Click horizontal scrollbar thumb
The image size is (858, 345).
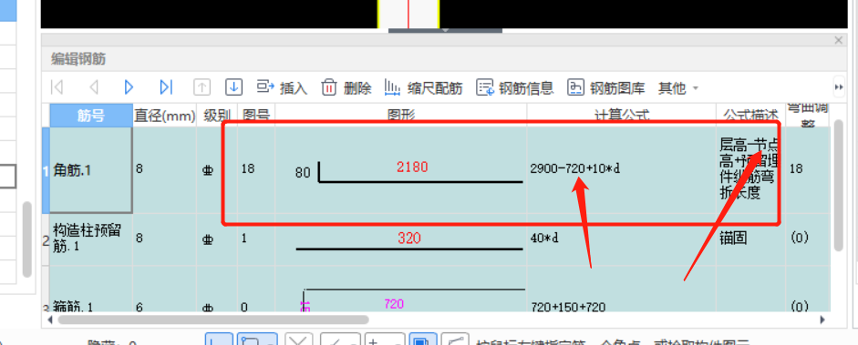[212, 320]
